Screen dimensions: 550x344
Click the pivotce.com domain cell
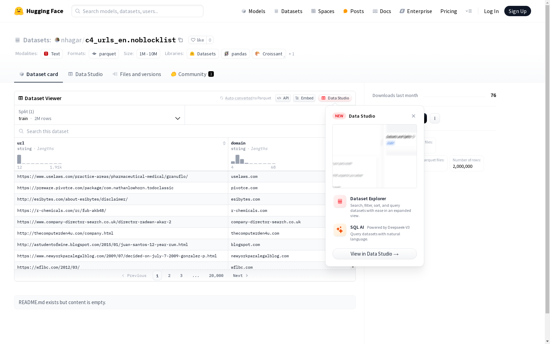tap(277, 188)
